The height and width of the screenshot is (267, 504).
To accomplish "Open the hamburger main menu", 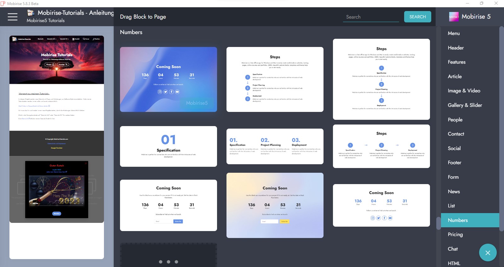I will pos(13,17).
